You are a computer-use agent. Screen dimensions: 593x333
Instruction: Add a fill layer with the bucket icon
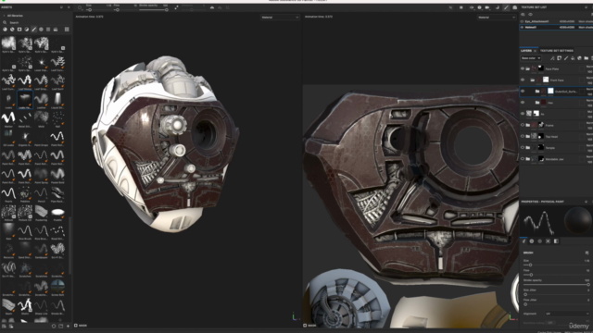click(573, 58)
